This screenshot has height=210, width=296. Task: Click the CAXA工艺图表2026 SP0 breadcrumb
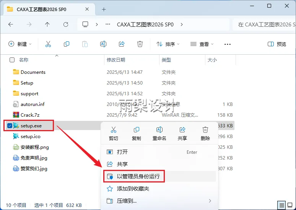pyautogui.click(x=145, y=24)
